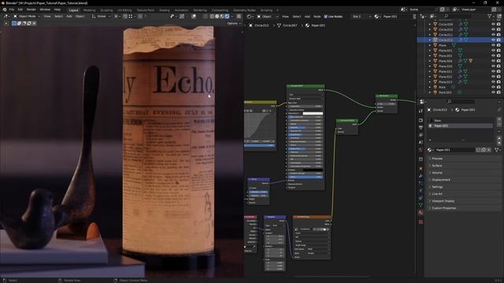Open the File menu

[x=12, y=9]
